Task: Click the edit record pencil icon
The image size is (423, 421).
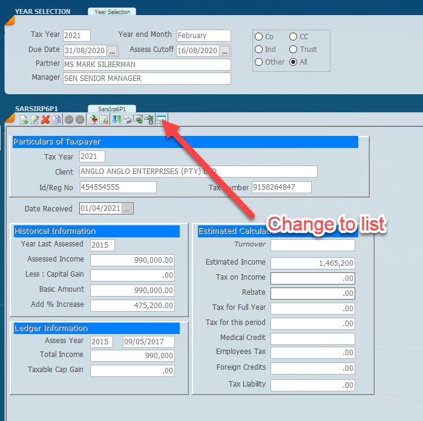Action: pos(35,120)
